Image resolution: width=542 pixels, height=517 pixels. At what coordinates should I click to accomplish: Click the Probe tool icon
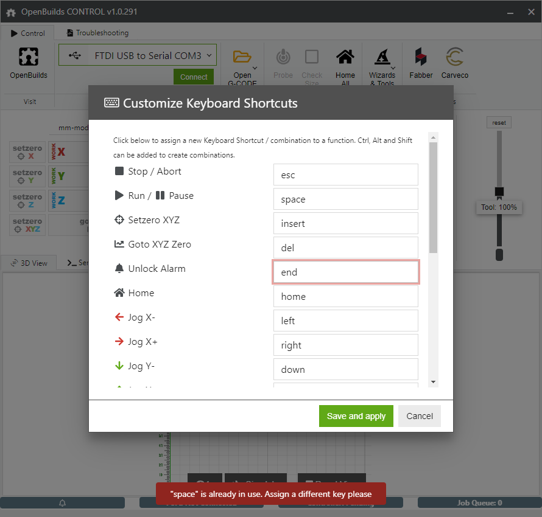283,57
